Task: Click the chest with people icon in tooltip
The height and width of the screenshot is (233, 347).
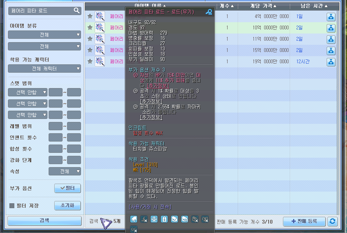Action: [x=185, y=219]
